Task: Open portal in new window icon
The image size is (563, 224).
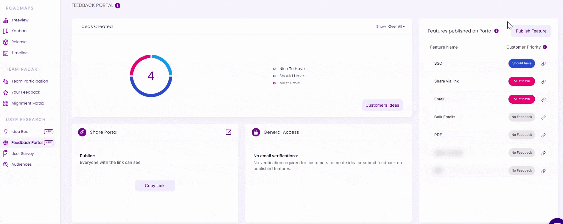Action: pyautogui.click(x=228, y=132)
